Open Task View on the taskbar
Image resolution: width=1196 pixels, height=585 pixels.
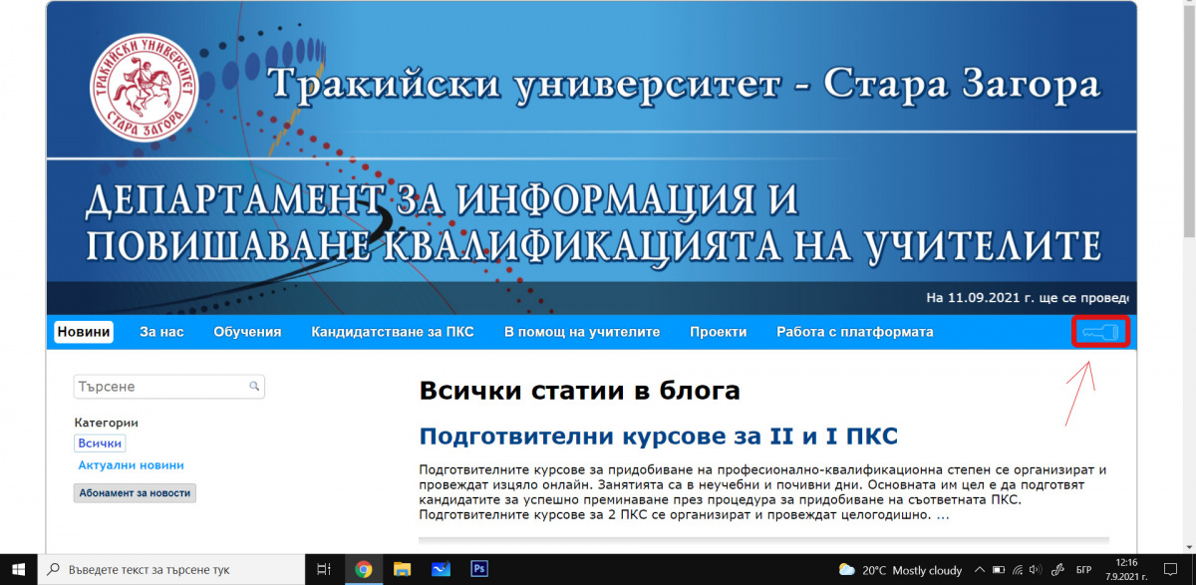(323, 570)
